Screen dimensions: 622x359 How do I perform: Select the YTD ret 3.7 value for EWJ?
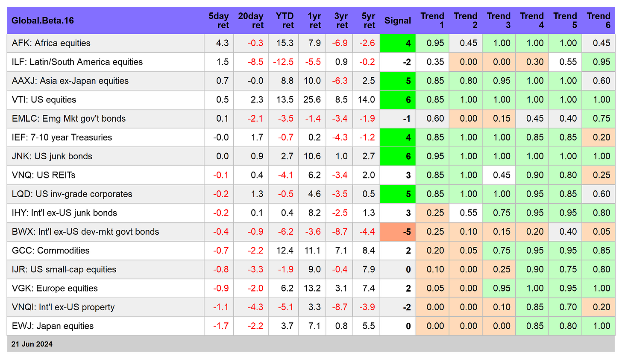point(288,326)
